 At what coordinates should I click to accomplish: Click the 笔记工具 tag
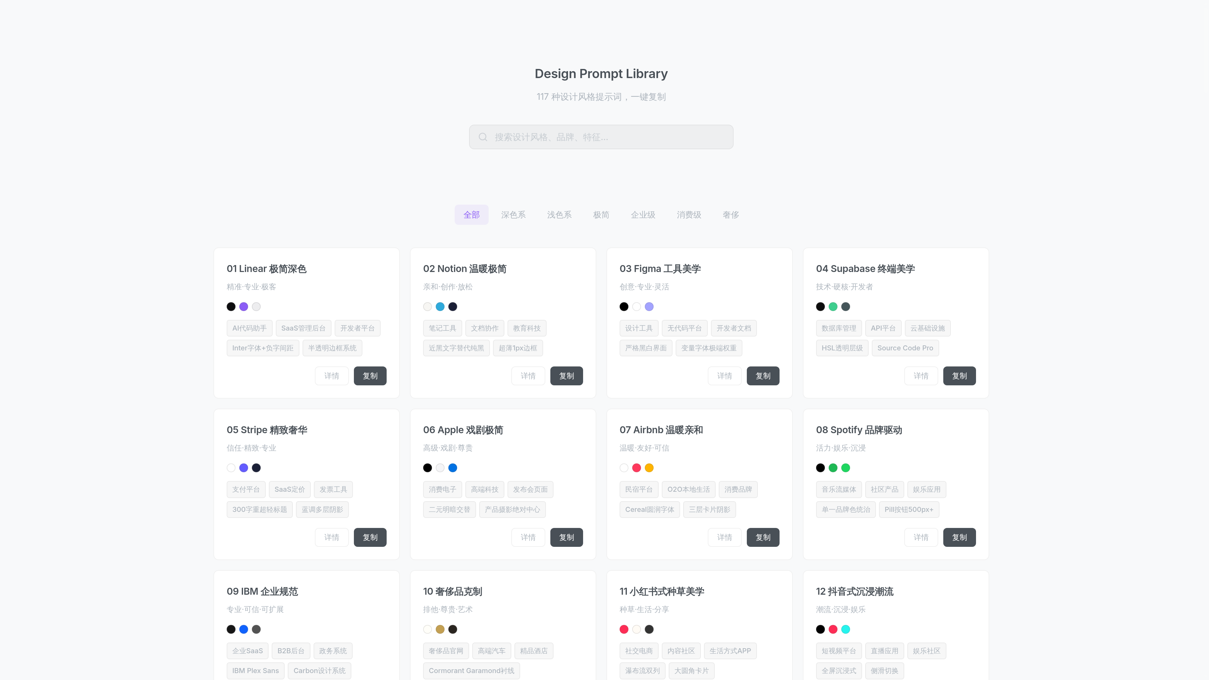[x=442, y=328]
